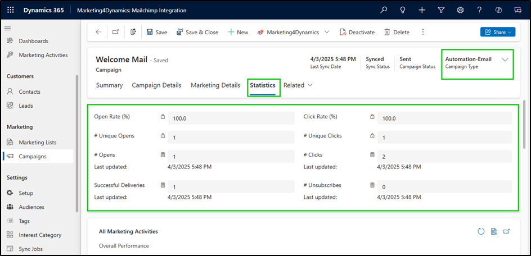Switch to Marketing Details tab
The width and height of the screenshot is (531, 256).
point(215,85)
